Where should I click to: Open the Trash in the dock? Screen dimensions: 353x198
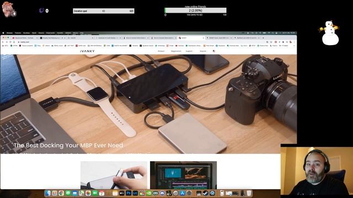(249, 193)
